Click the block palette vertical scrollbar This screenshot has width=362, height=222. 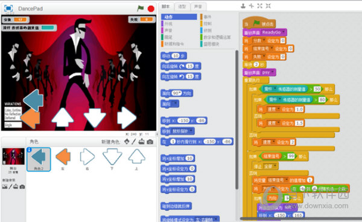(x=237, y=120)
